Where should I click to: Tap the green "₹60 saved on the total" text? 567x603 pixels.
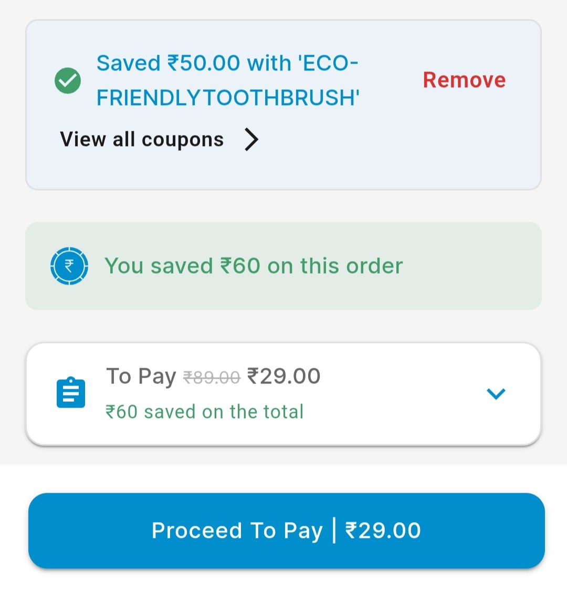point(204,412)
